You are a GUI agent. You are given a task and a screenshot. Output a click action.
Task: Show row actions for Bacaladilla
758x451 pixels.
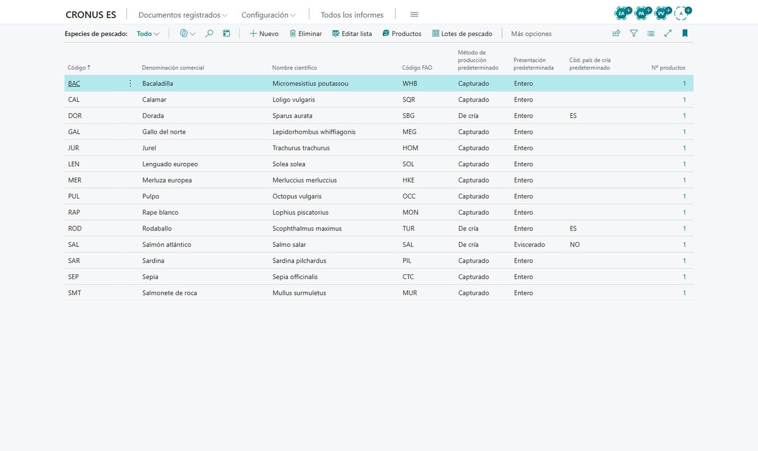[130, 83]
